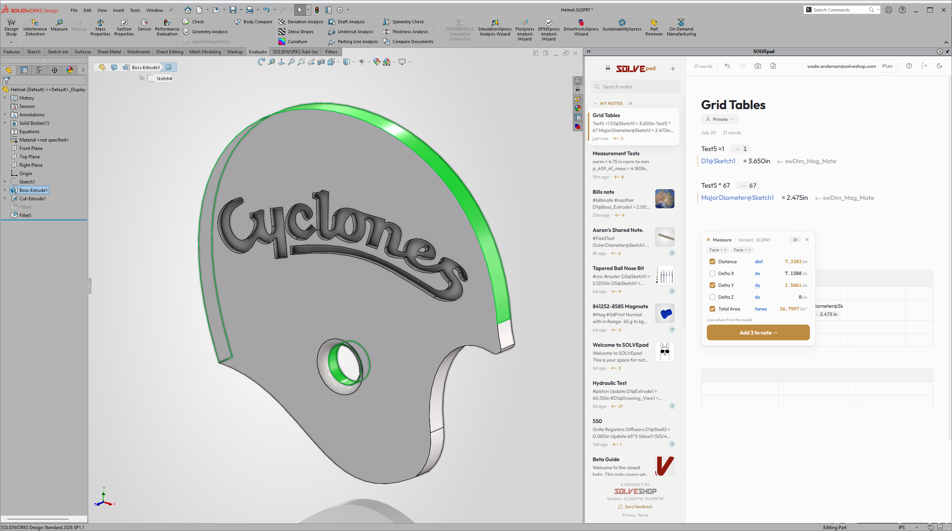Select Fillet5 in the feature tree
The height and width of the screenshot is (531, 952).
pyautogui.click(x=25, y=216)
